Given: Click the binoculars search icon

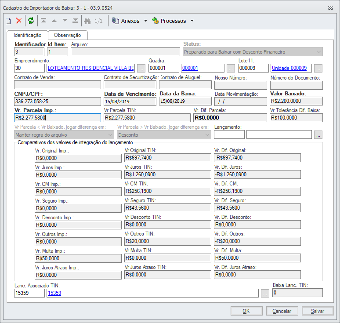Looking at the screenshot, I should pyautogui.click(x=87, y=21).
